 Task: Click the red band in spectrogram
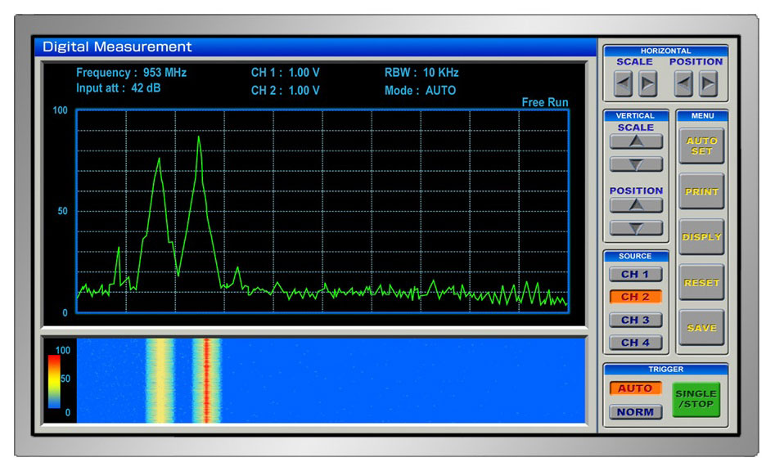(x=207, y=381)
